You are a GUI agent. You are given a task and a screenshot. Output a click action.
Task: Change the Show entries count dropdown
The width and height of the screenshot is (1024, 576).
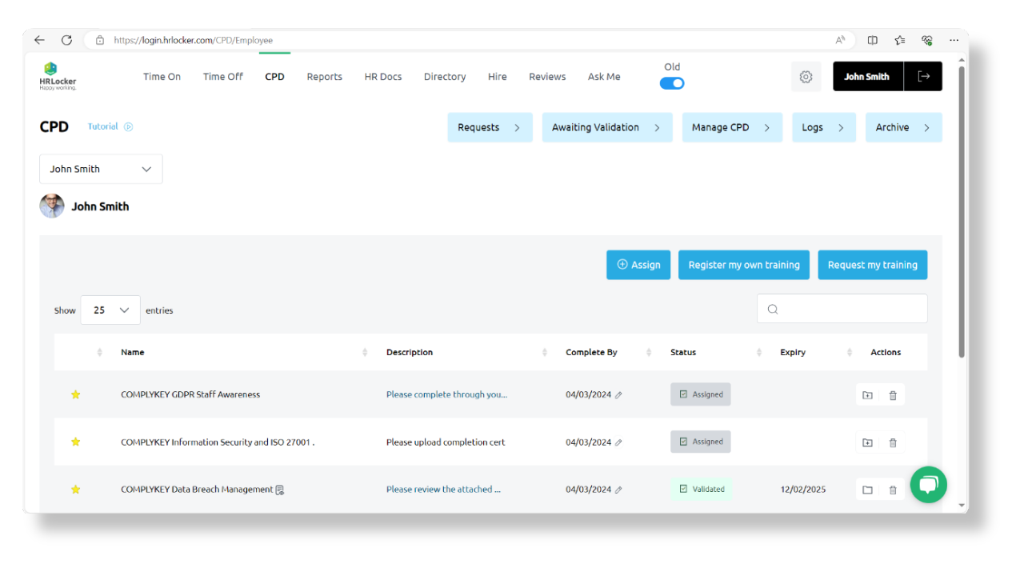click(x=110, y=310)
